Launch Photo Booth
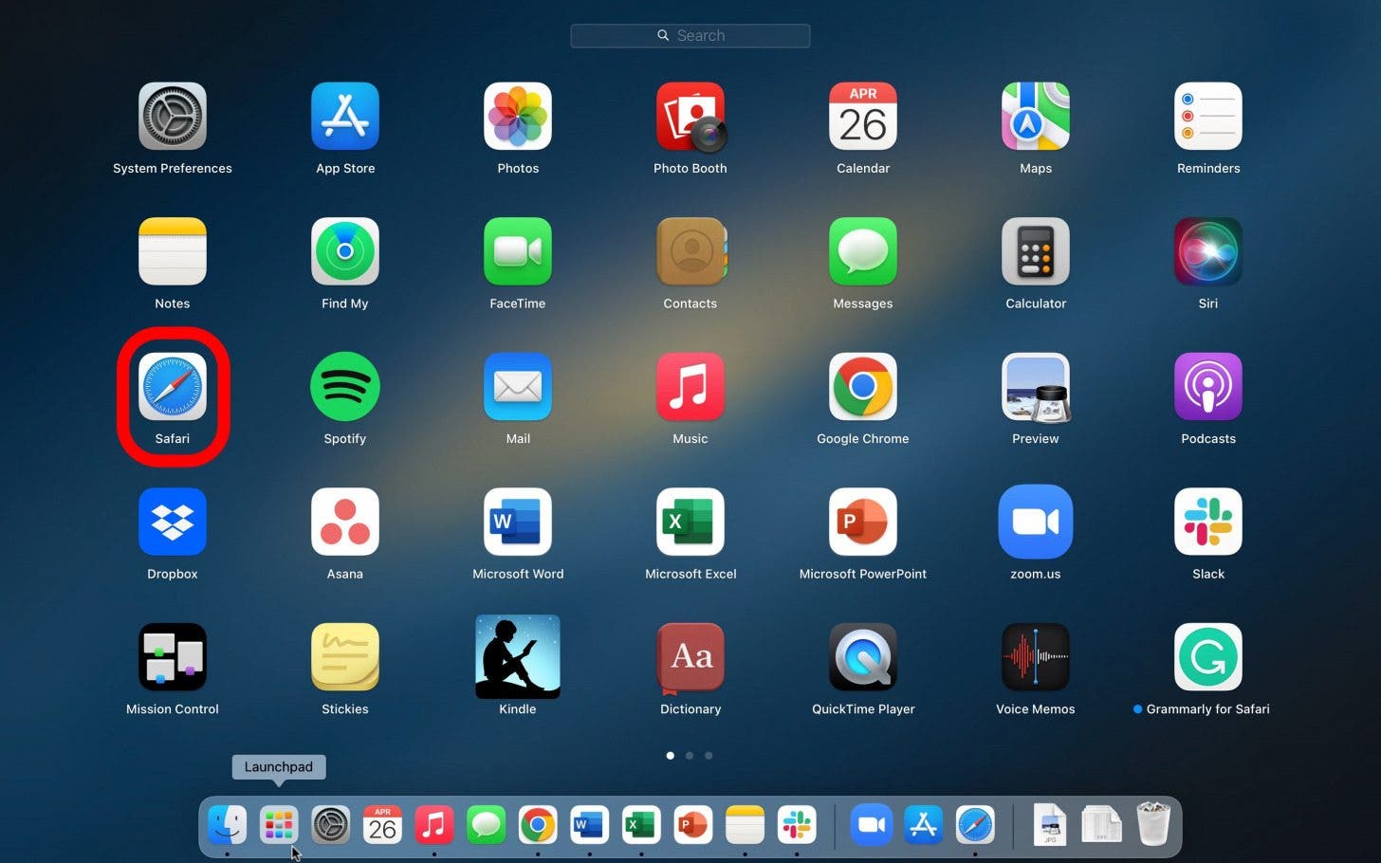1381x863 pixels. [x=690, y=117]
